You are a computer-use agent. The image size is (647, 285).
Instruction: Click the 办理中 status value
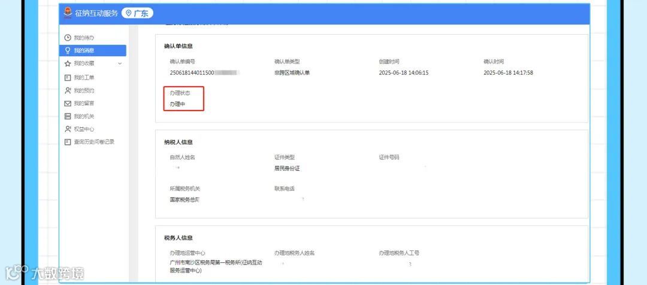point(177,104)
